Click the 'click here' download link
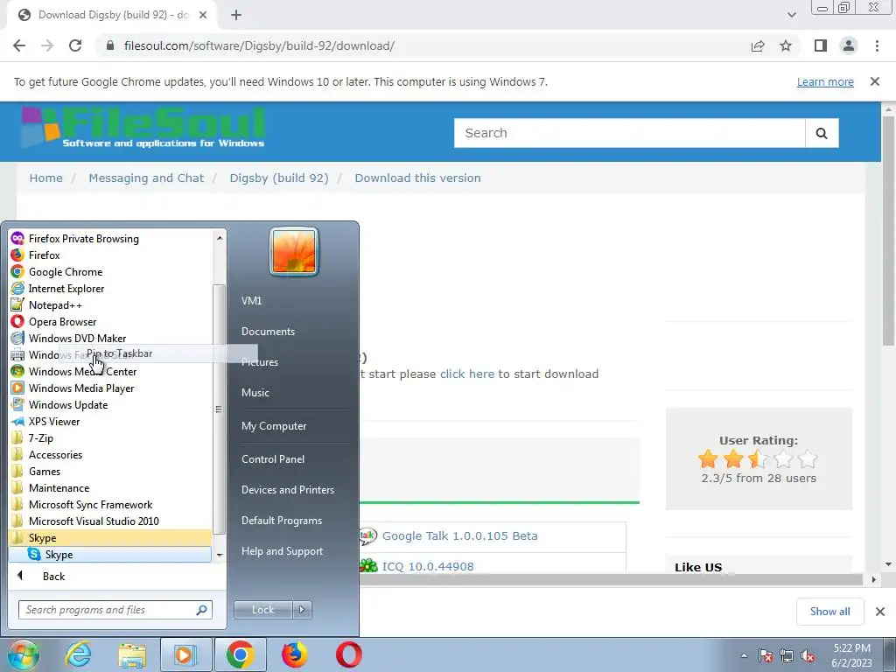896x672 pixels. click(x=467, y=374)
